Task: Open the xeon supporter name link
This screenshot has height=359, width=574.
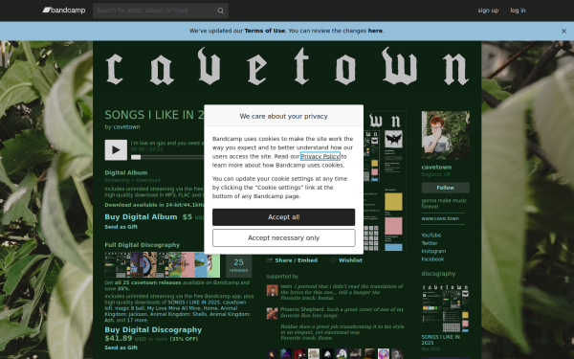Action: coord(286,286)
